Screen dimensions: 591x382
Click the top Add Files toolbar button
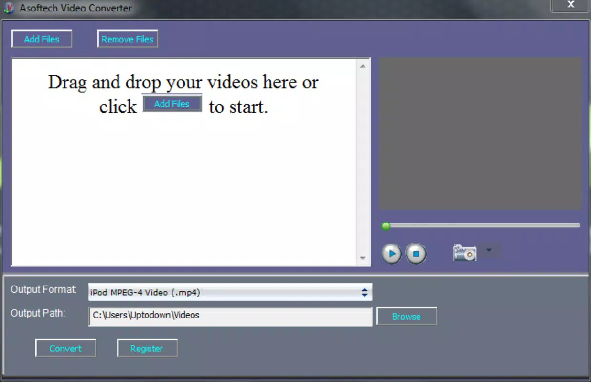click(x=42, y=39)
